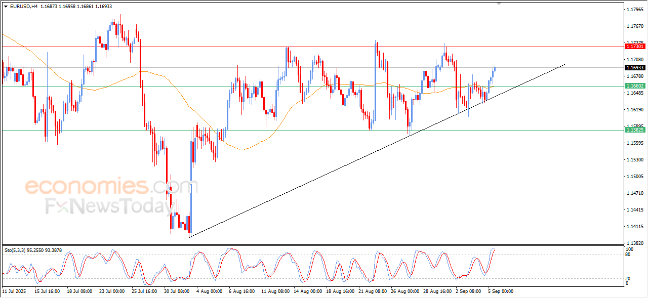Click the latest blue candle on the chart

[494, 69]
